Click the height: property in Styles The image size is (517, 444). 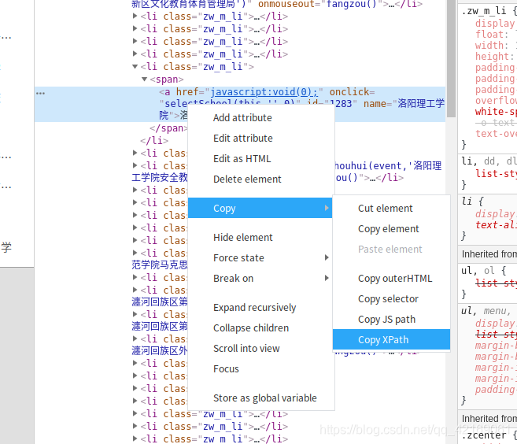point(494,57)
